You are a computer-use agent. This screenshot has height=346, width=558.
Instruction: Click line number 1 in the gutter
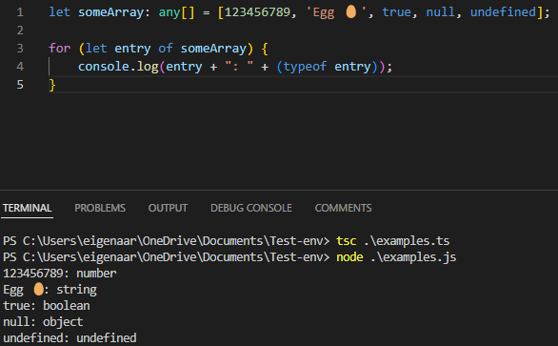tap(20, 12)
